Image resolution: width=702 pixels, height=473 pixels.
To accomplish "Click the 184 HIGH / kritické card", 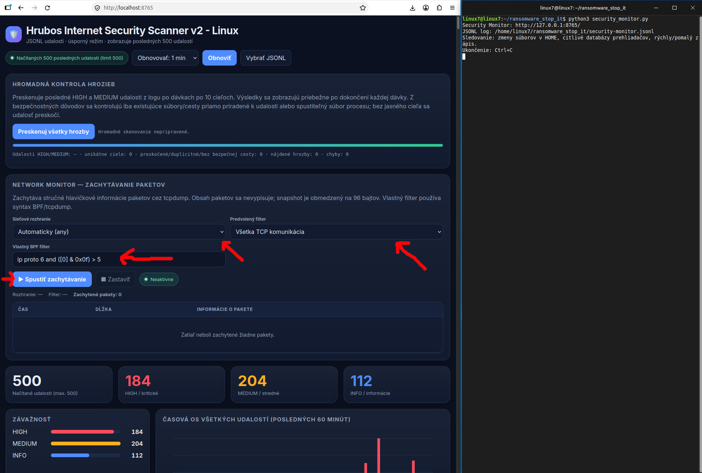I will tap(171, 385).
